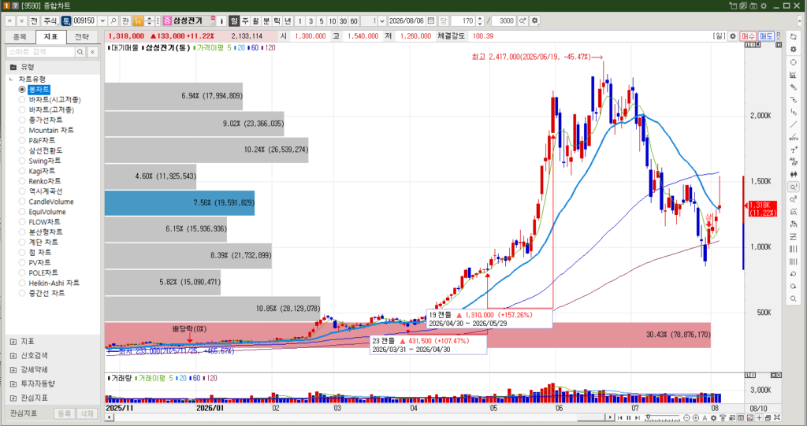Click the zoom-magnifier icon beside 3000

pos(523,21)
